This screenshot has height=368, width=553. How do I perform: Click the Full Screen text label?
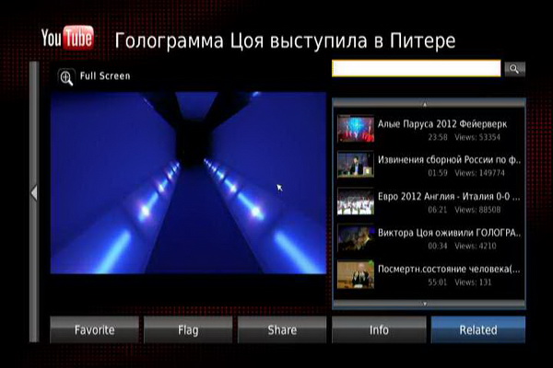pos(105,76)
